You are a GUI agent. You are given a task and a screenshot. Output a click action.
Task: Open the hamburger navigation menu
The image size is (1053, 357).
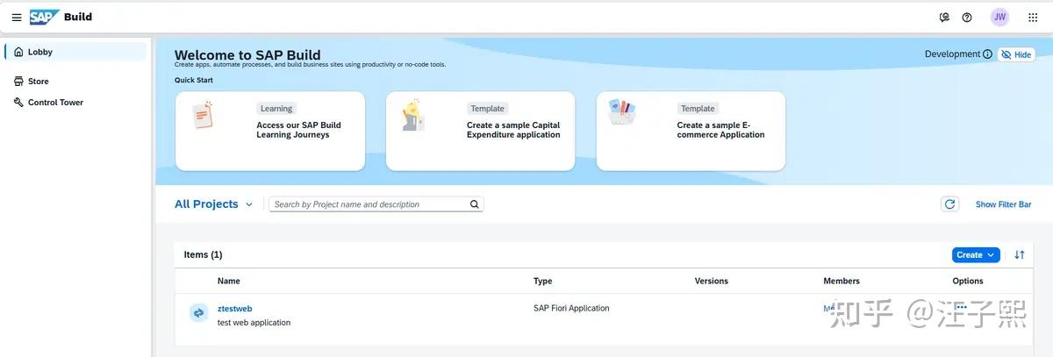(17, 18)
